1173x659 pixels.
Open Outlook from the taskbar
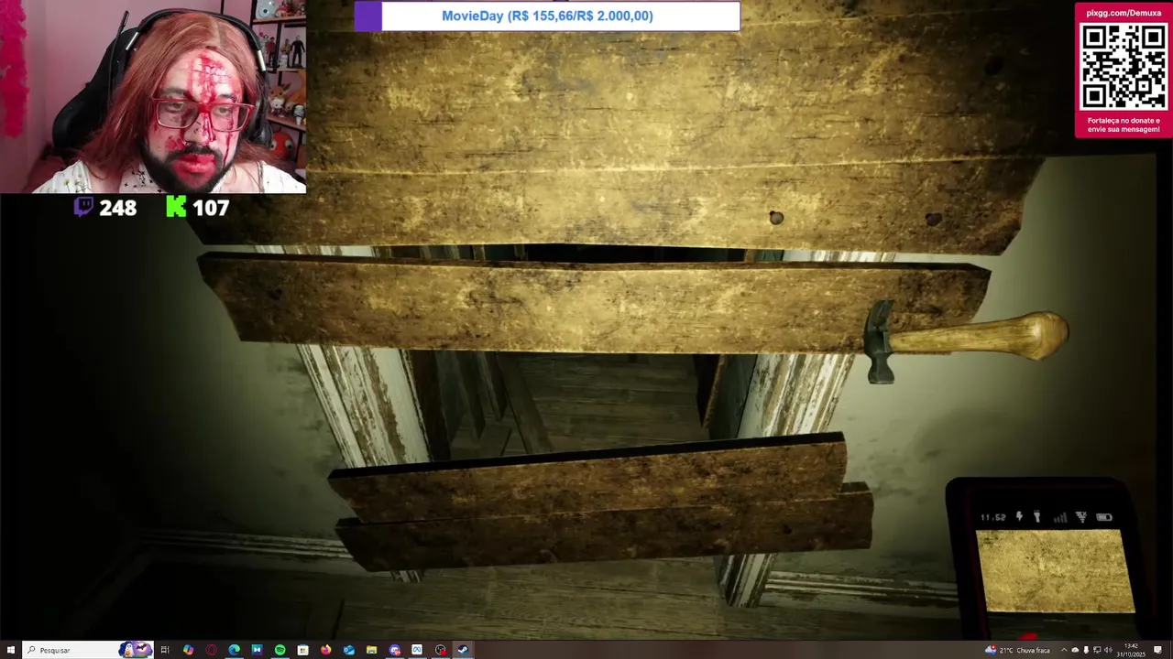tap(348, 650)
